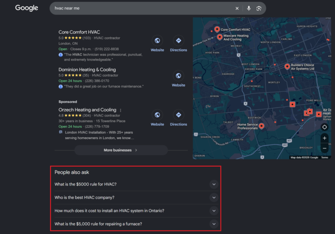Zoom in on the map
Viewport: 335px width, 234px height.
pyautogui.click(x=324, y=138)
